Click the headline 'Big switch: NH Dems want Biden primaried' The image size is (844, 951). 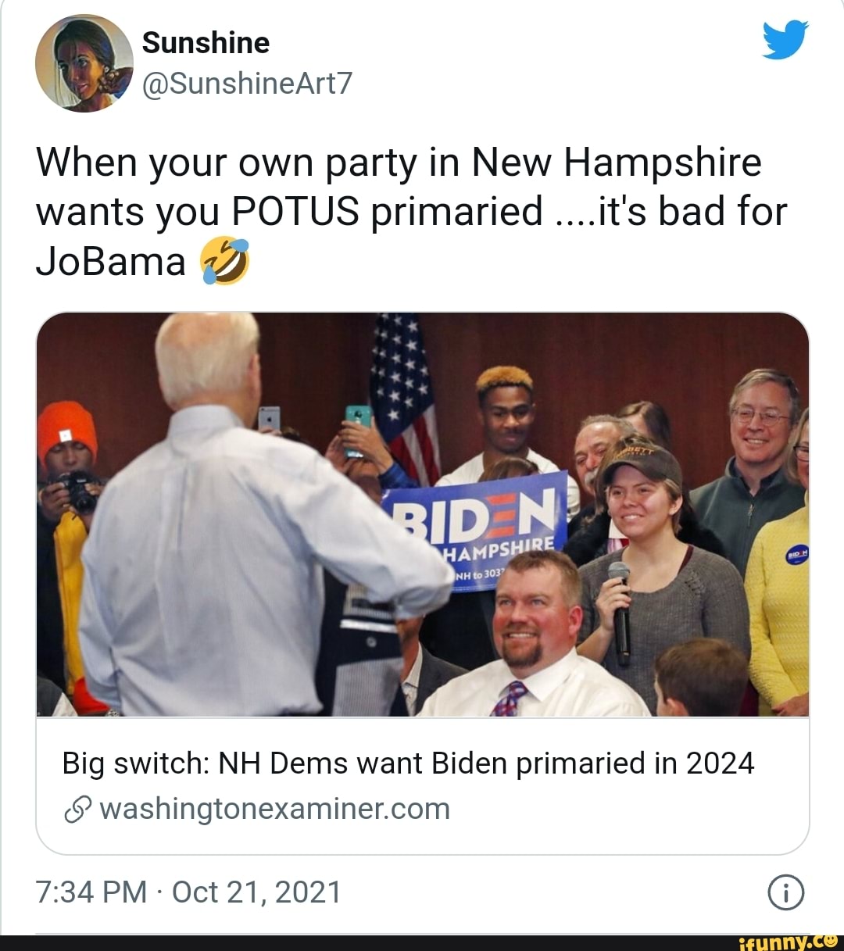coord(408,763)
